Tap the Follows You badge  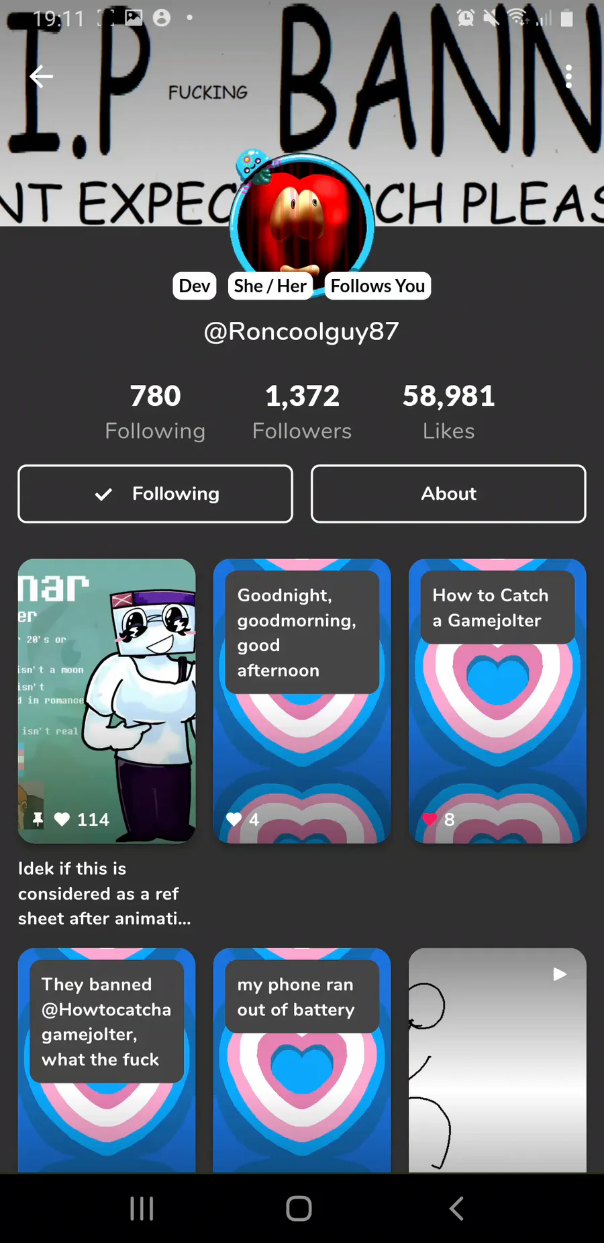[378, 286]
